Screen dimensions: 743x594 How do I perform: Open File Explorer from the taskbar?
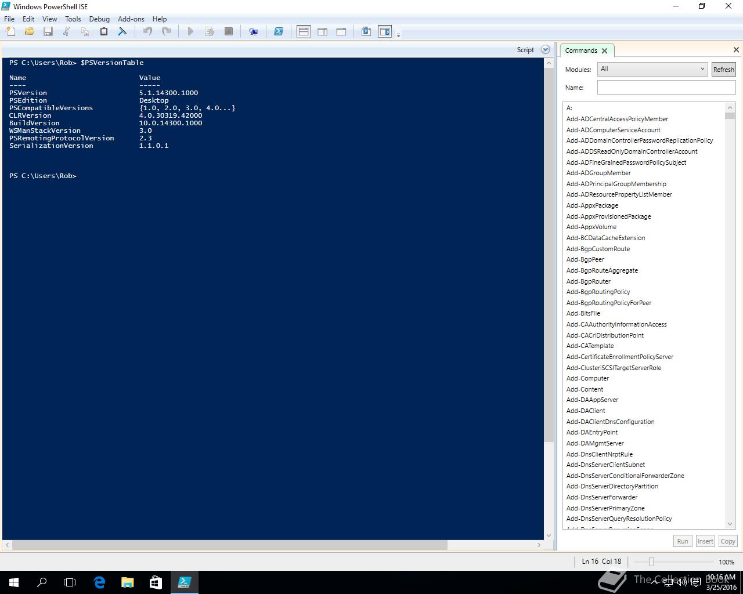point(127,582)
